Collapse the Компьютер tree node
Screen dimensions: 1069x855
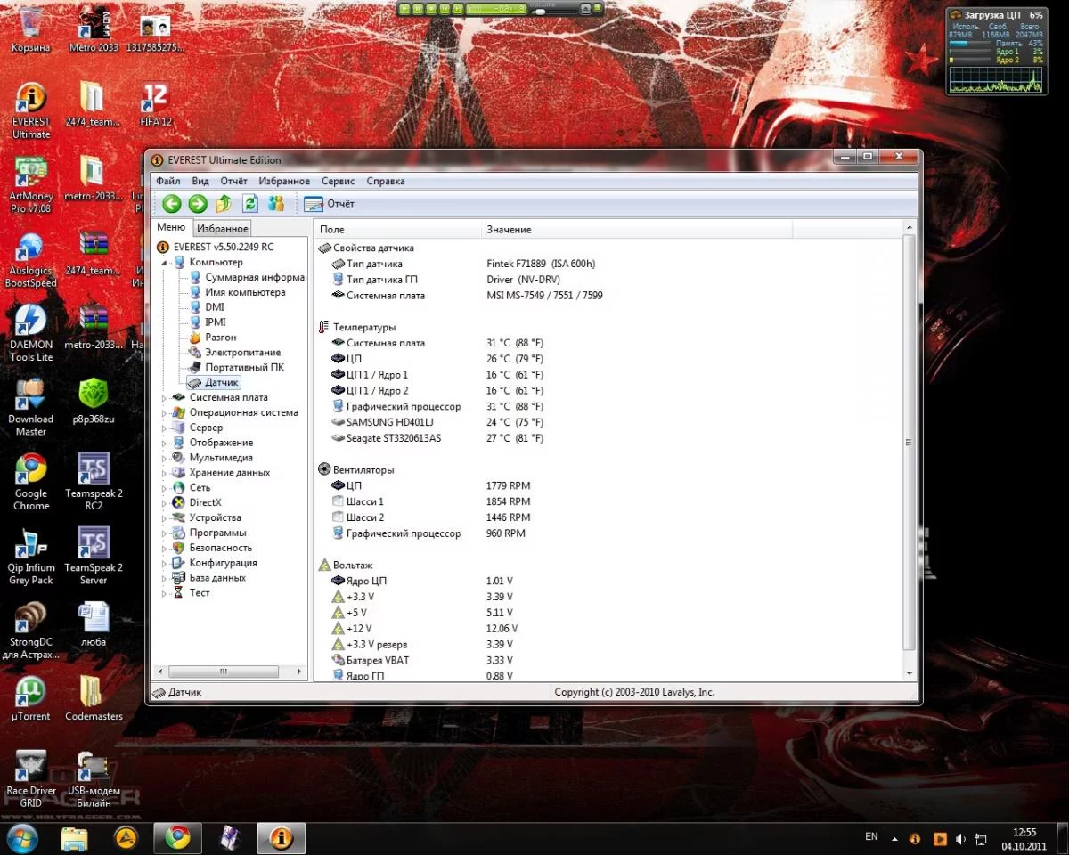point(164,264)
